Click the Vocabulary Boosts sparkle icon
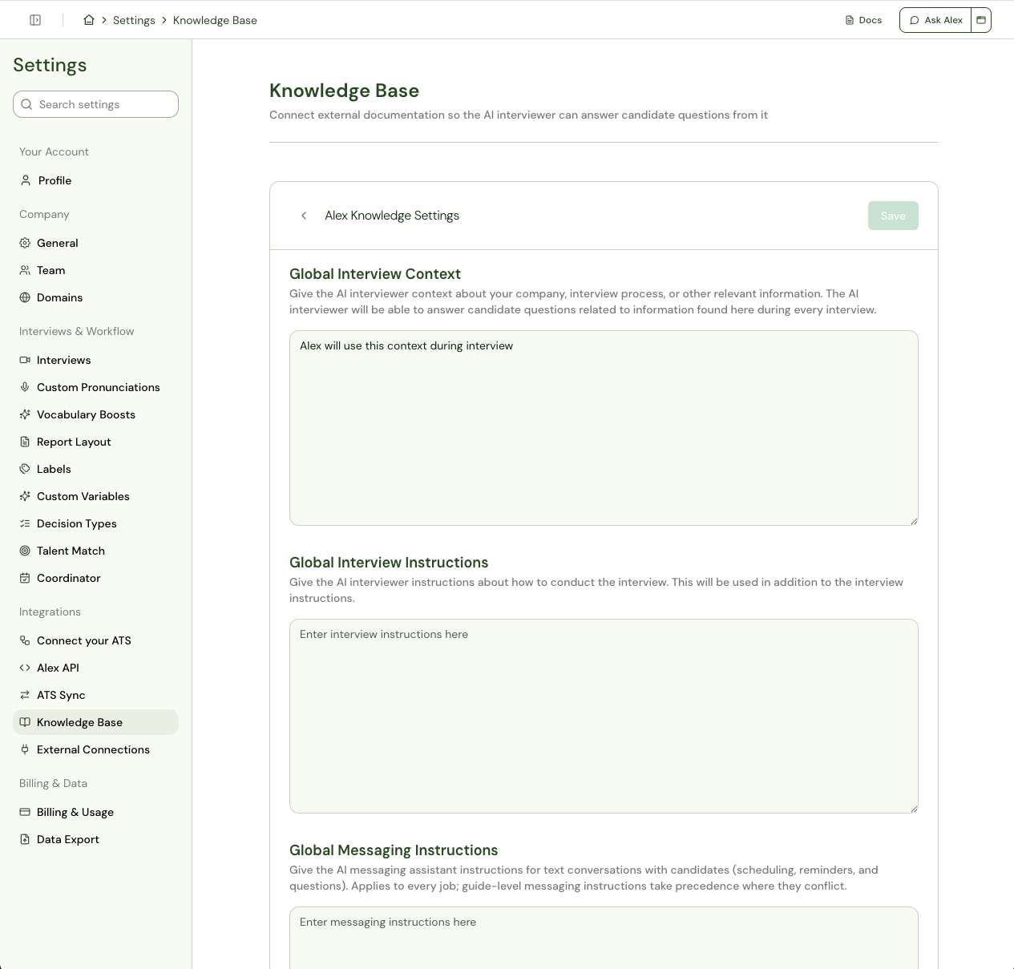 click(25, 414)
